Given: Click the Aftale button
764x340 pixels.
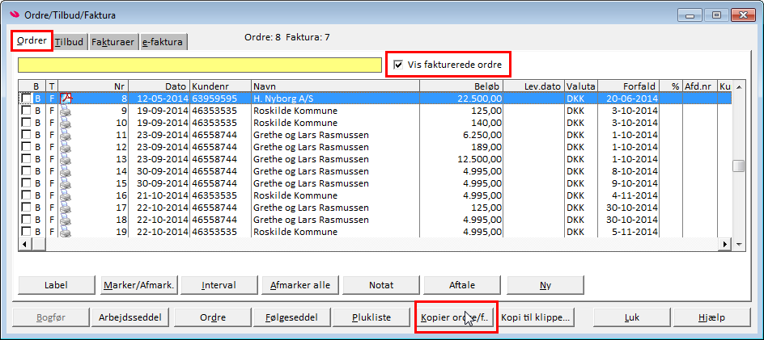Looking at the screenshot, I should pyautogui.click(x=462, y=285).
